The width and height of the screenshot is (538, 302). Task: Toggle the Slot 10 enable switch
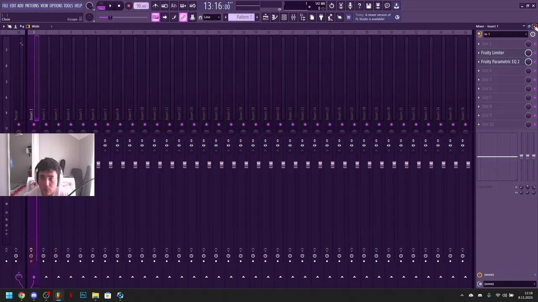pos(535,124)
